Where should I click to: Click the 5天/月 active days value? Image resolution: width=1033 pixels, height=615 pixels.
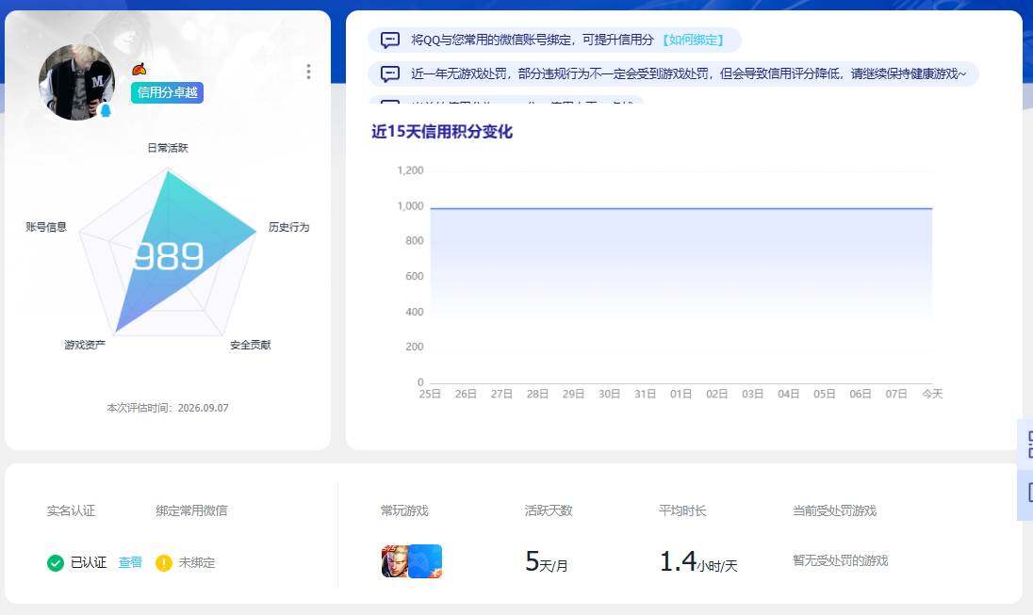[x=546, y=561]
